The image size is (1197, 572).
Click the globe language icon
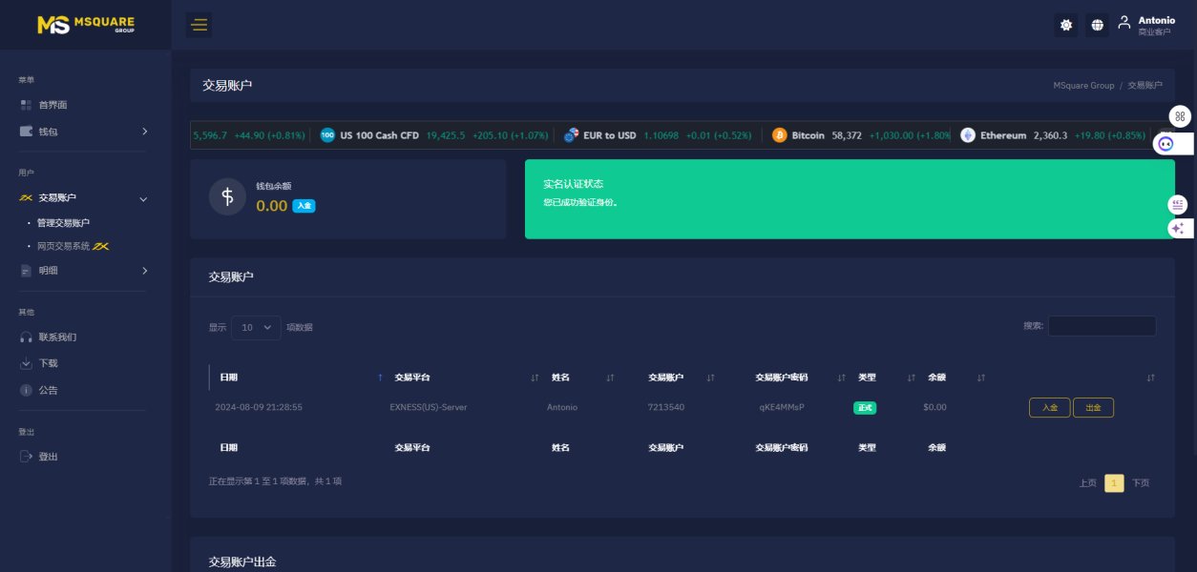click(1098, 25)
